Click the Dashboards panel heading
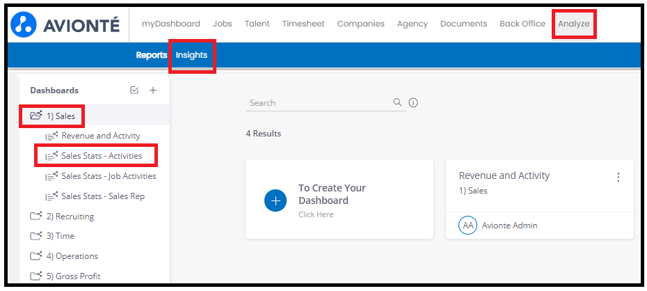 pos(54,91)
